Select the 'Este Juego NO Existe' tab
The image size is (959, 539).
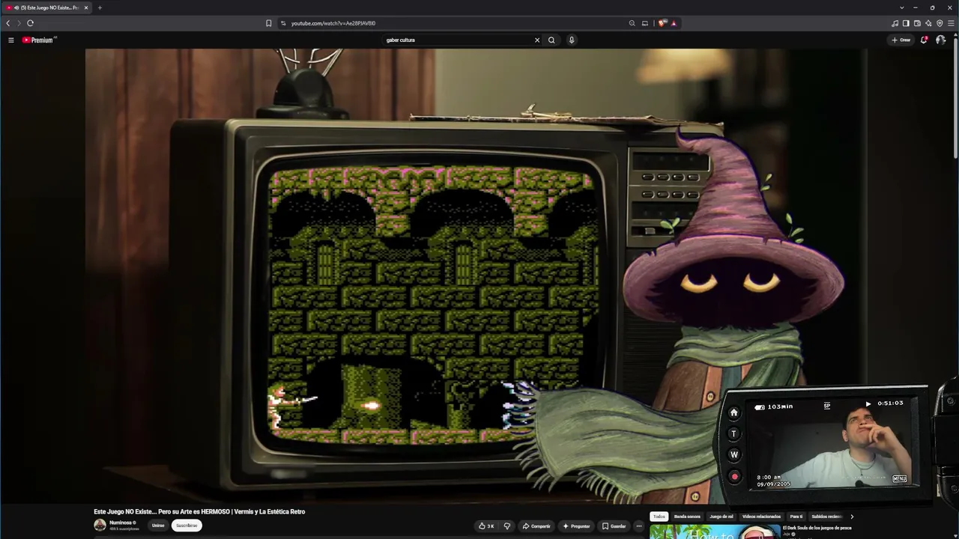(x=47, y=7)
